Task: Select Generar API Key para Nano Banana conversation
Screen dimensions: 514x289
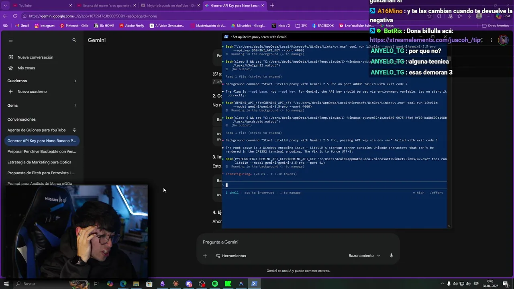Action: (42, 141)
